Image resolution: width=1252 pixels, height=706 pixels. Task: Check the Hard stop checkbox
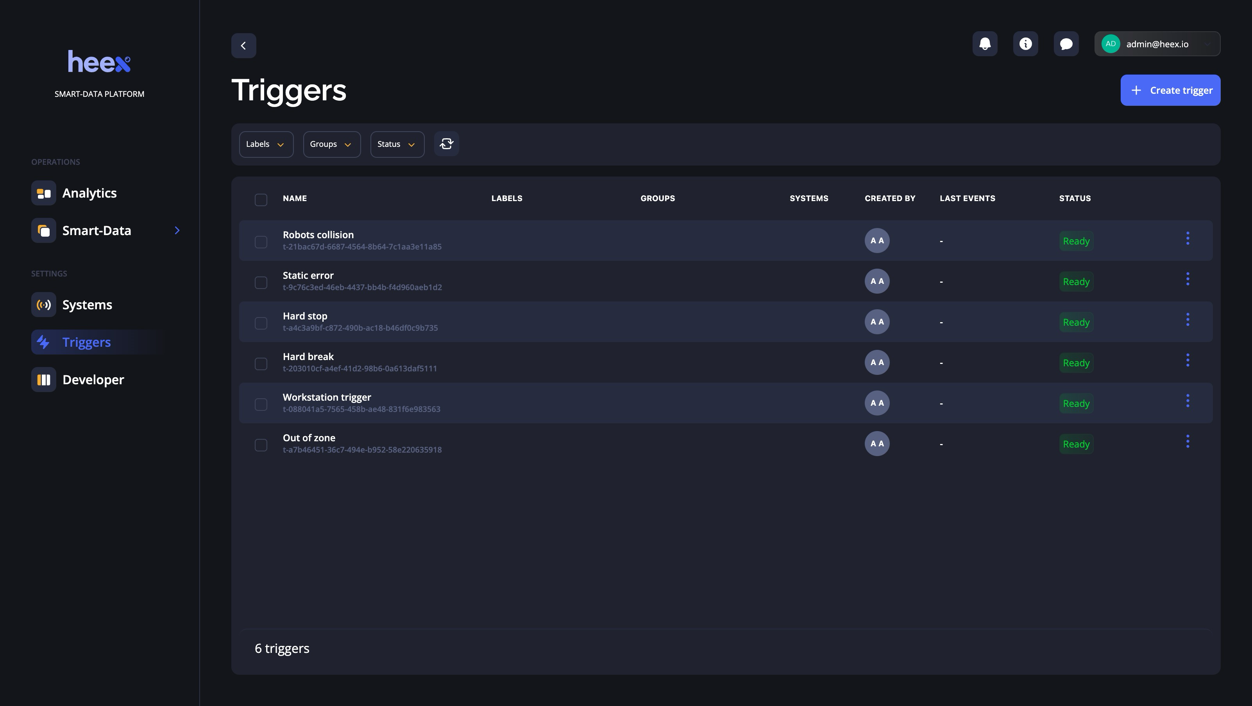[x=261, y=323]
